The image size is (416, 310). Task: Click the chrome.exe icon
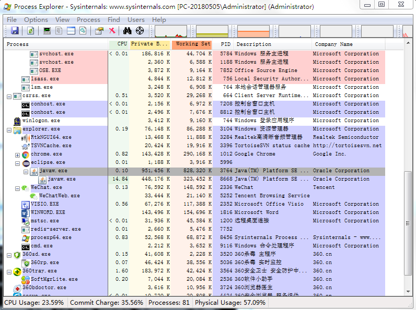(x=26, y=154)
